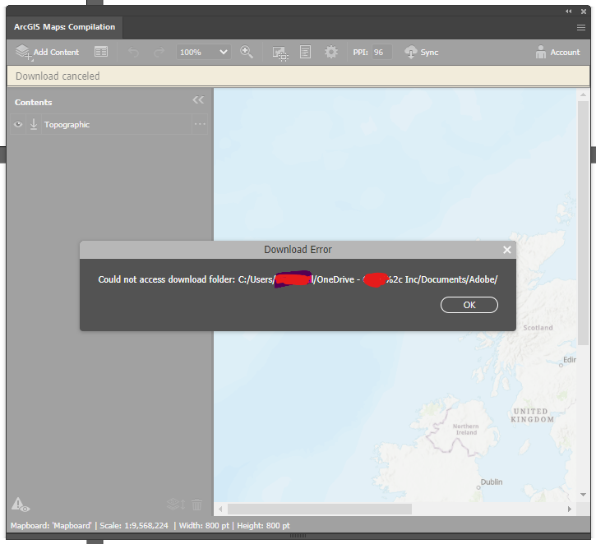Click the Northern Ireland map label
This screenshot has width=596, height=544.
(466, 429)
